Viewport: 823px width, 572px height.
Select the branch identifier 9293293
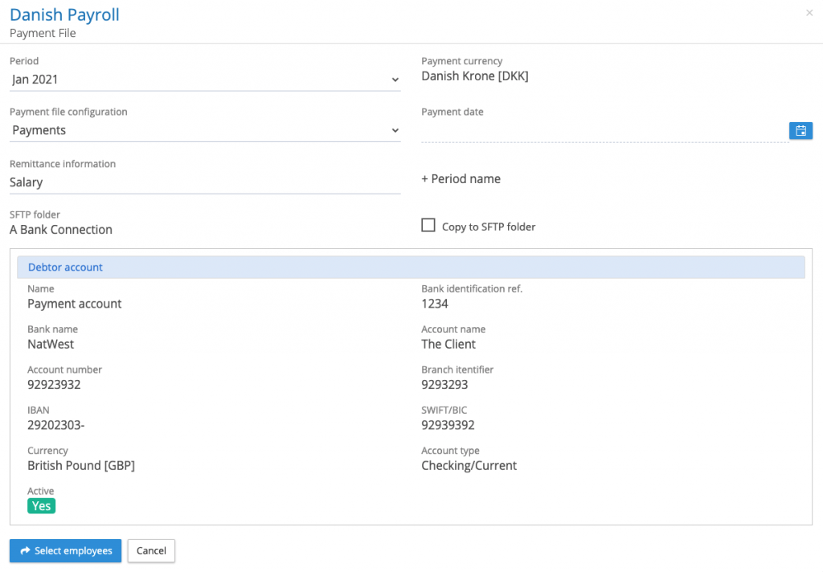pos(444,385)
